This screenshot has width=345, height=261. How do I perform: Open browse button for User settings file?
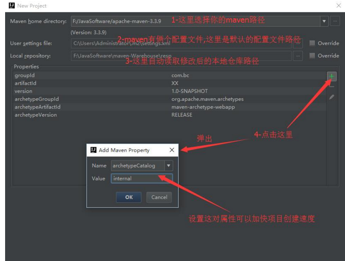pos(298,43)
